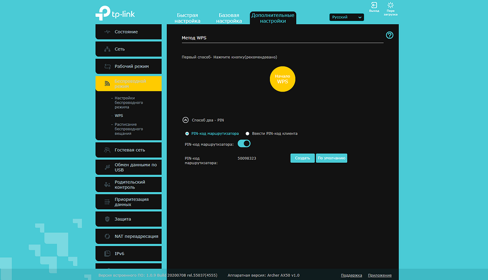Click the Защита shield icon

[x=107, y=219]
